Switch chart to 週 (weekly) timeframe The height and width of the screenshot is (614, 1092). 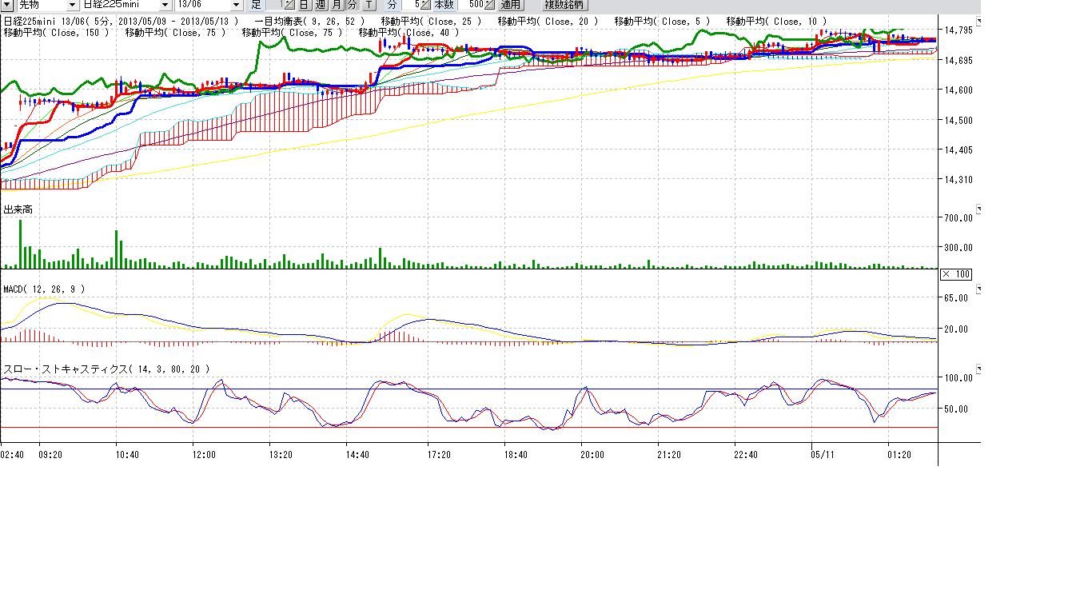pyautogui.click(x=320, y=5)
